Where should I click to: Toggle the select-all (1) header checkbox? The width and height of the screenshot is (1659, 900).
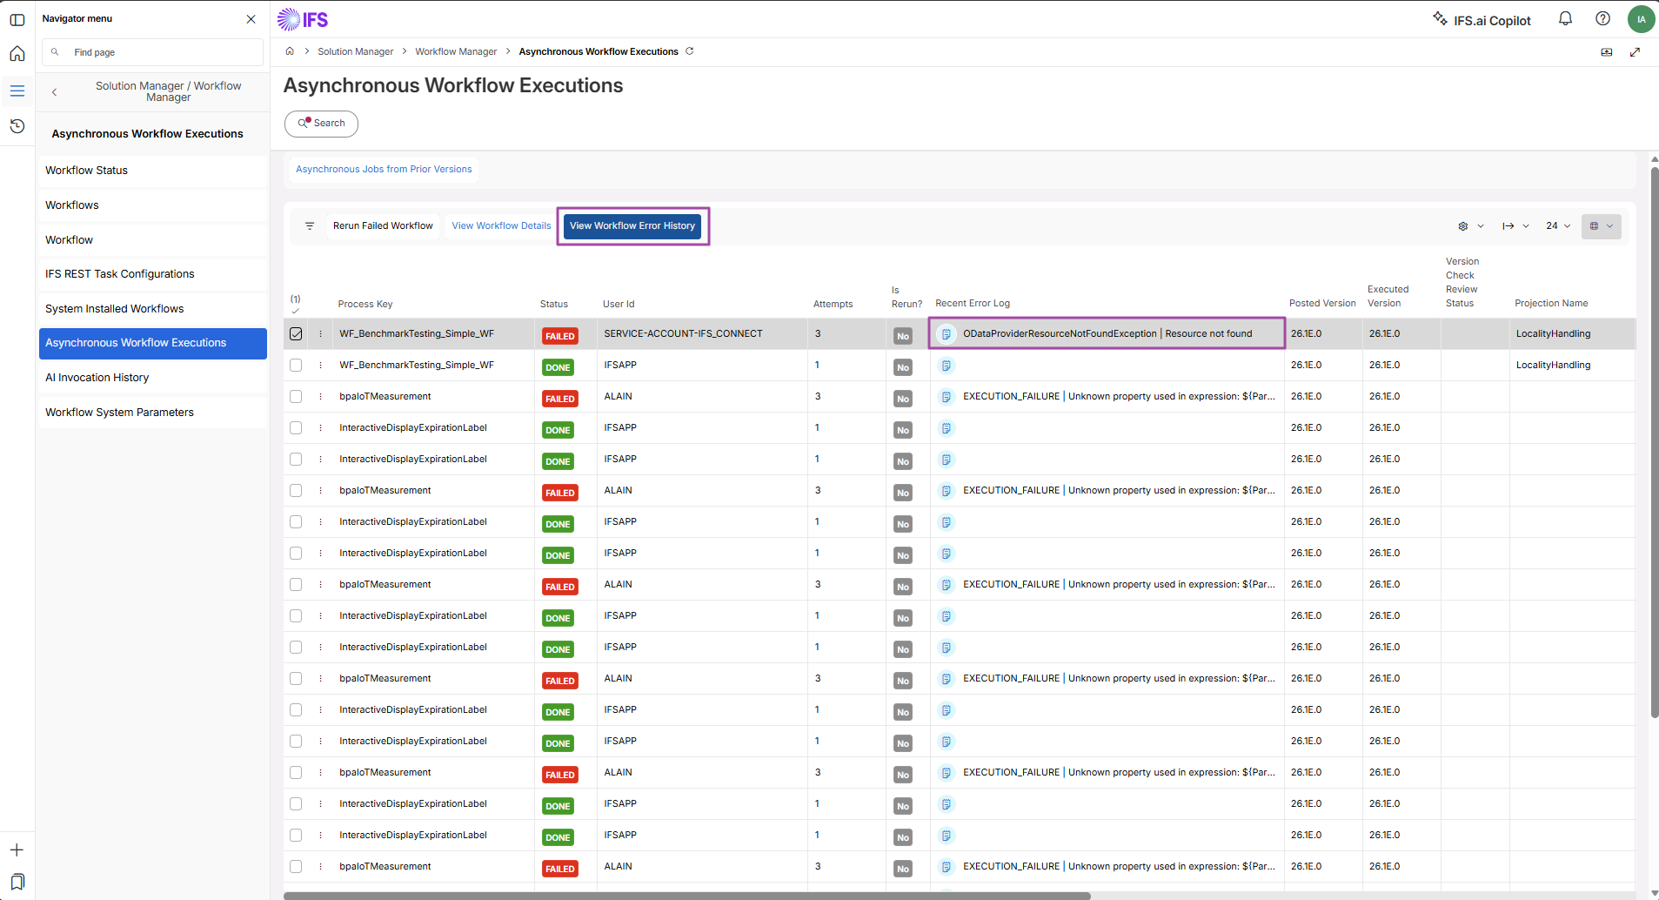tap(296, 304)
